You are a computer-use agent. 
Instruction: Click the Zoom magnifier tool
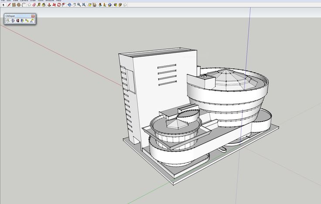[79, 5]
